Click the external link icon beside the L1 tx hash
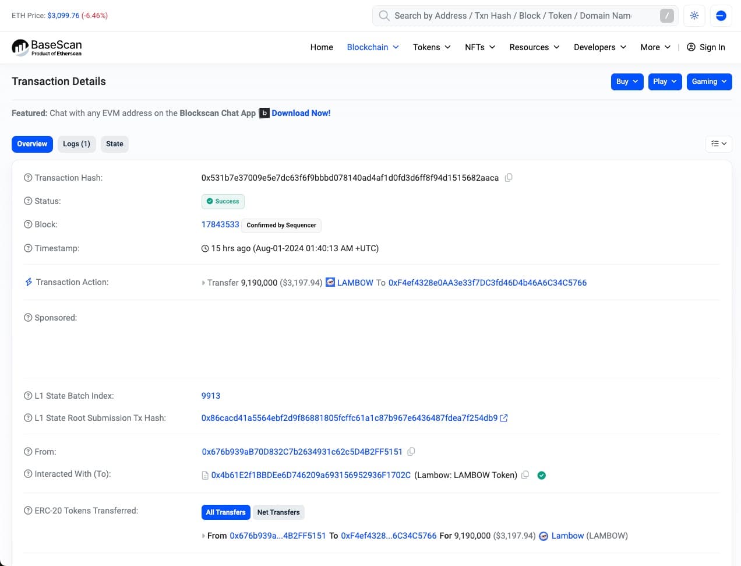741x566 pixels. coord(504,418)
